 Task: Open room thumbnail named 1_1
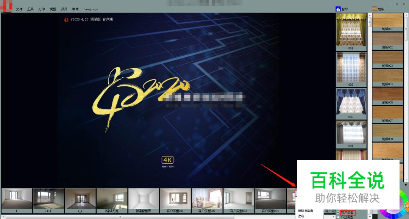point(80,200)
